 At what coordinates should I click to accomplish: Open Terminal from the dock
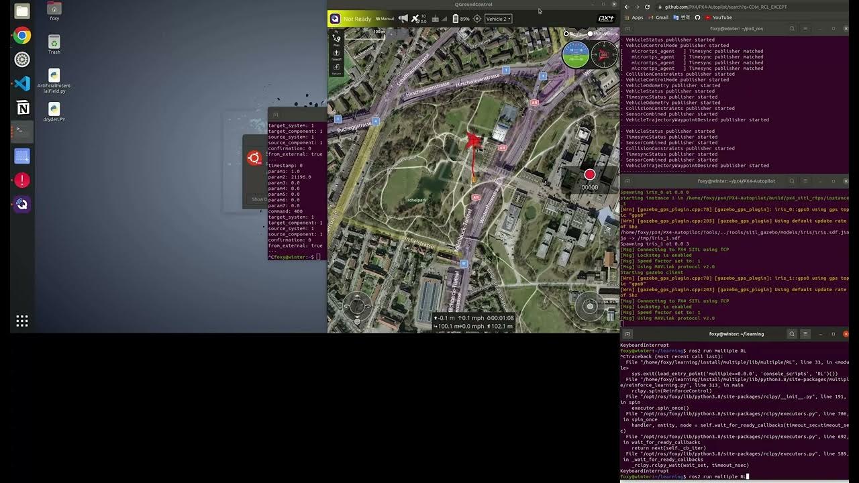pyautogui.click(x=22, y=131)
